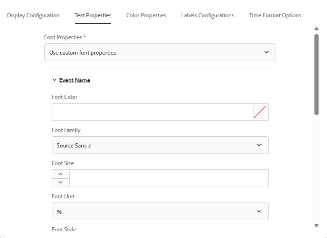Click the Event Name heading link

(x=74, y=80)
